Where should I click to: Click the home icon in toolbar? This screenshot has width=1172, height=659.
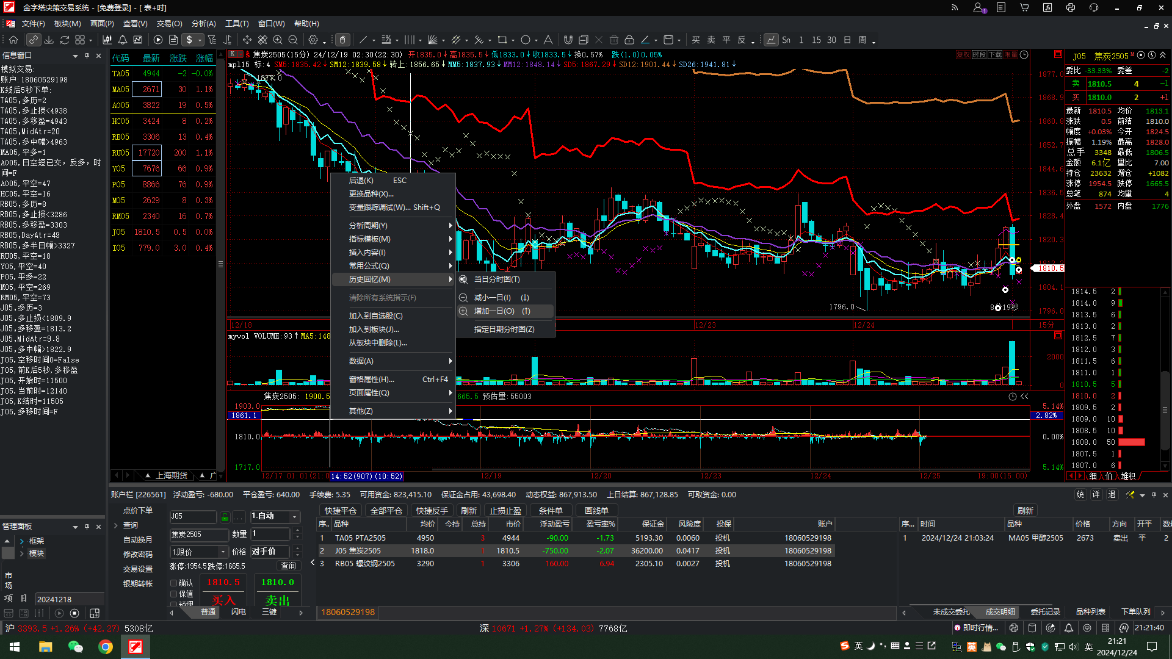[x=13, y=40]
